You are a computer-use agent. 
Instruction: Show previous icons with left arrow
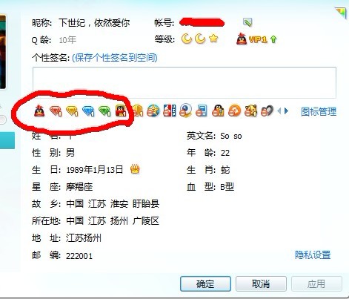point(279,111)
